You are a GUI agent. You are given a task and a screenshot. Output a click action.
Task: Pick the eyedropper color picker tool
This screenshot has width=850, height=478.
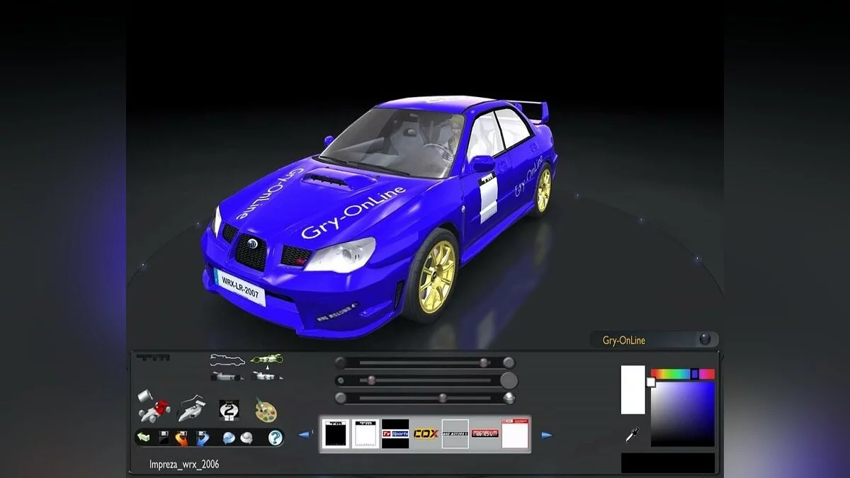tap(633, 434)
